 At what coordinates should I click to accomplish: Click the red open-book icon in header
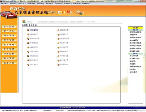pos(69,13)
